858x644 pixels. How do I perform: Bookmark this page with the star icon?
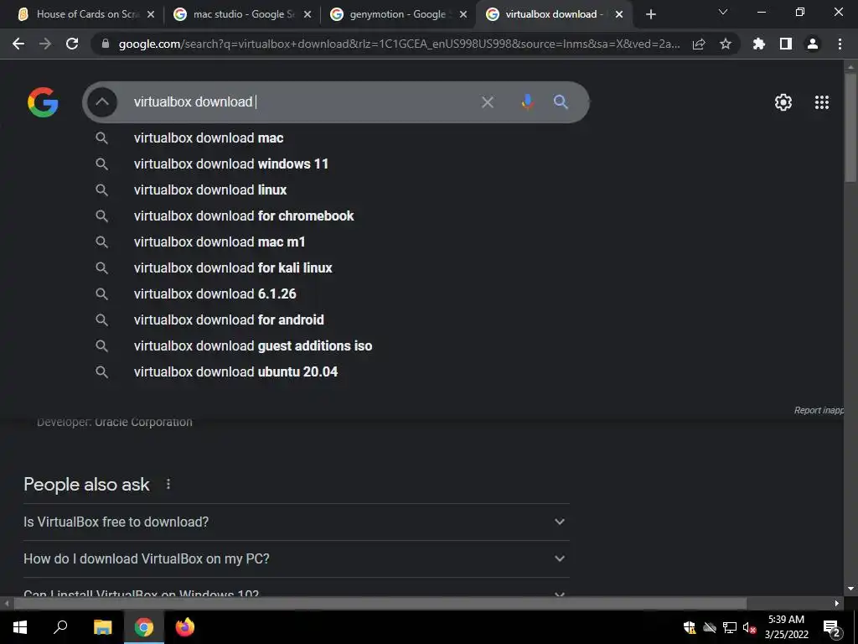pos(726,44)
